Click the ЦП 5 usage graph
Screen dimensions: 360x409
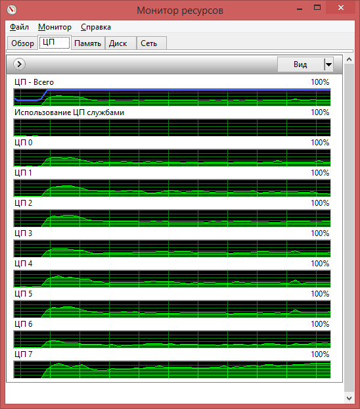[172, 309]
